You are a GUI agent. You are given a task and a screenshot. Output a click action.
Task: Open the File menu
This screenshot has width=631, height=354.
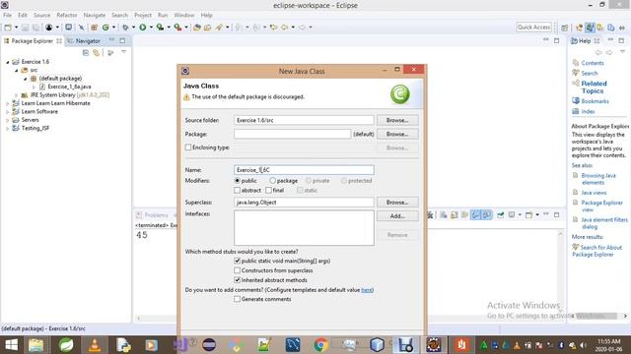click(x=7, y=16)
